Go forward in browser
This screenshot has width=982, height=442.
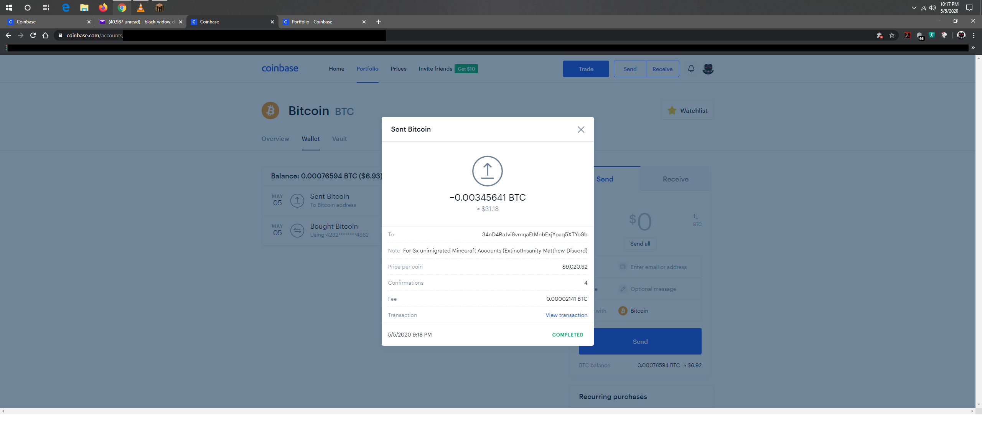pos(21,35)
